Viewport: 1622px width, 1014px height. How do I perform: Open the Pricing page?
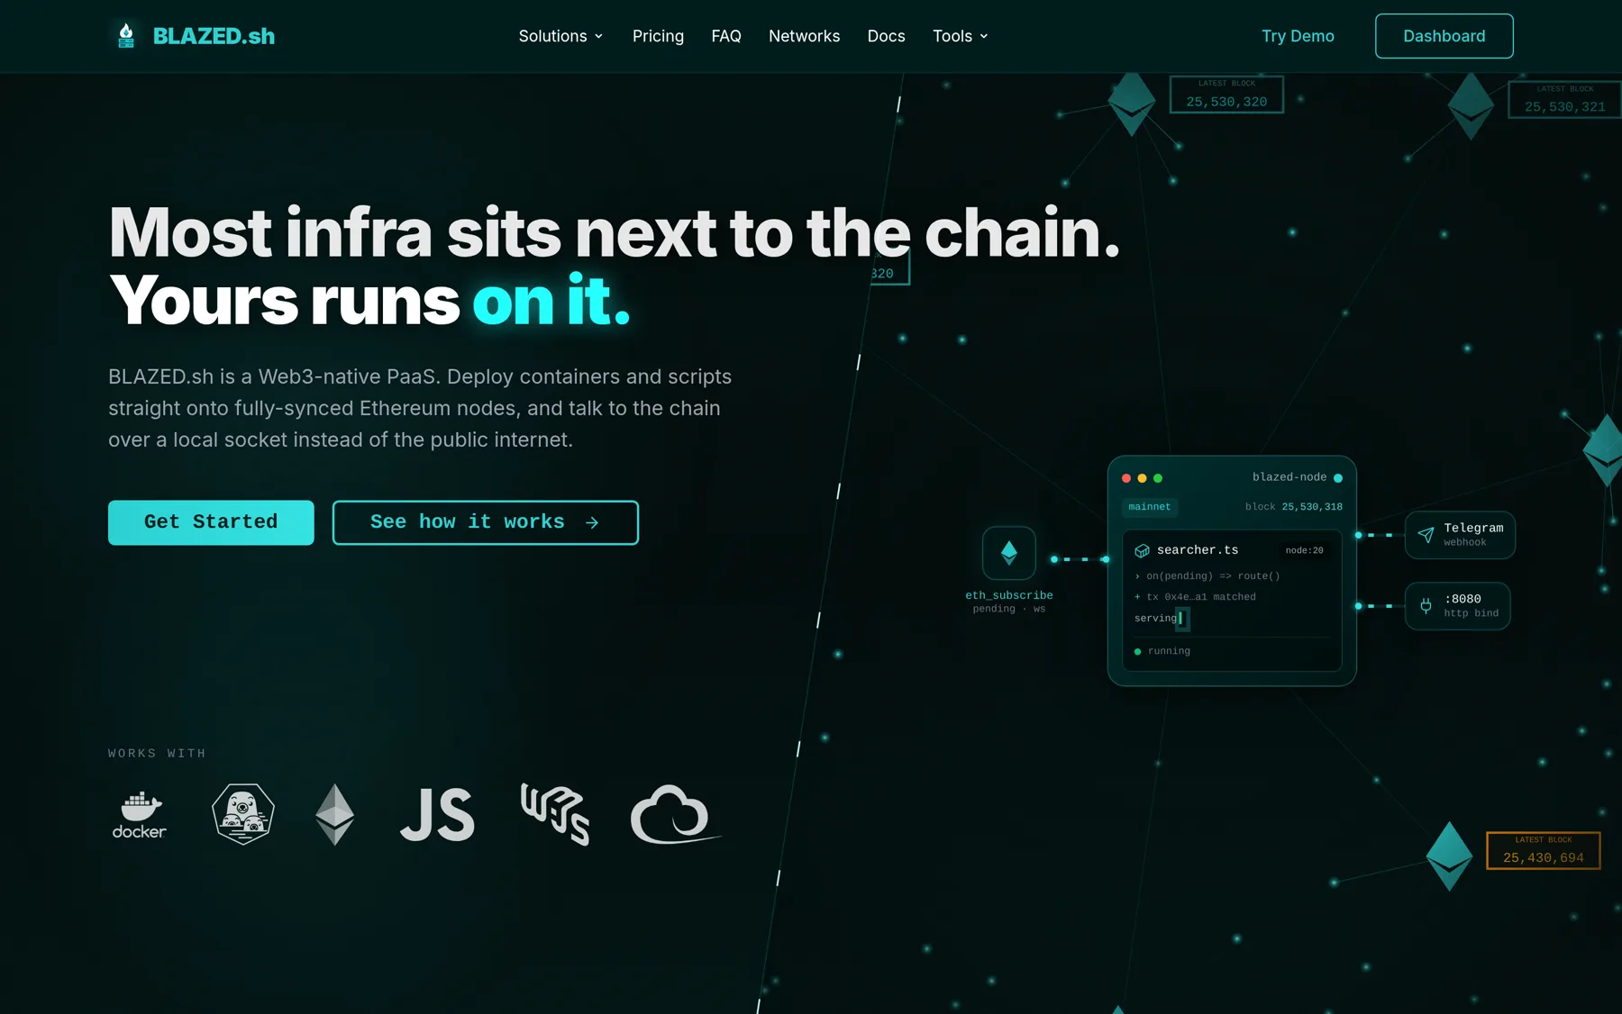(658, 36)
